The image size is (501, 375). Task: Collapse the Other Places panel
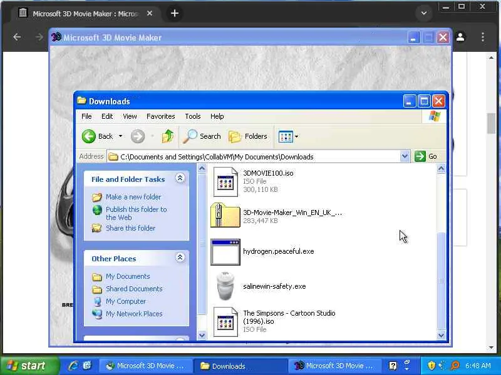180,257
